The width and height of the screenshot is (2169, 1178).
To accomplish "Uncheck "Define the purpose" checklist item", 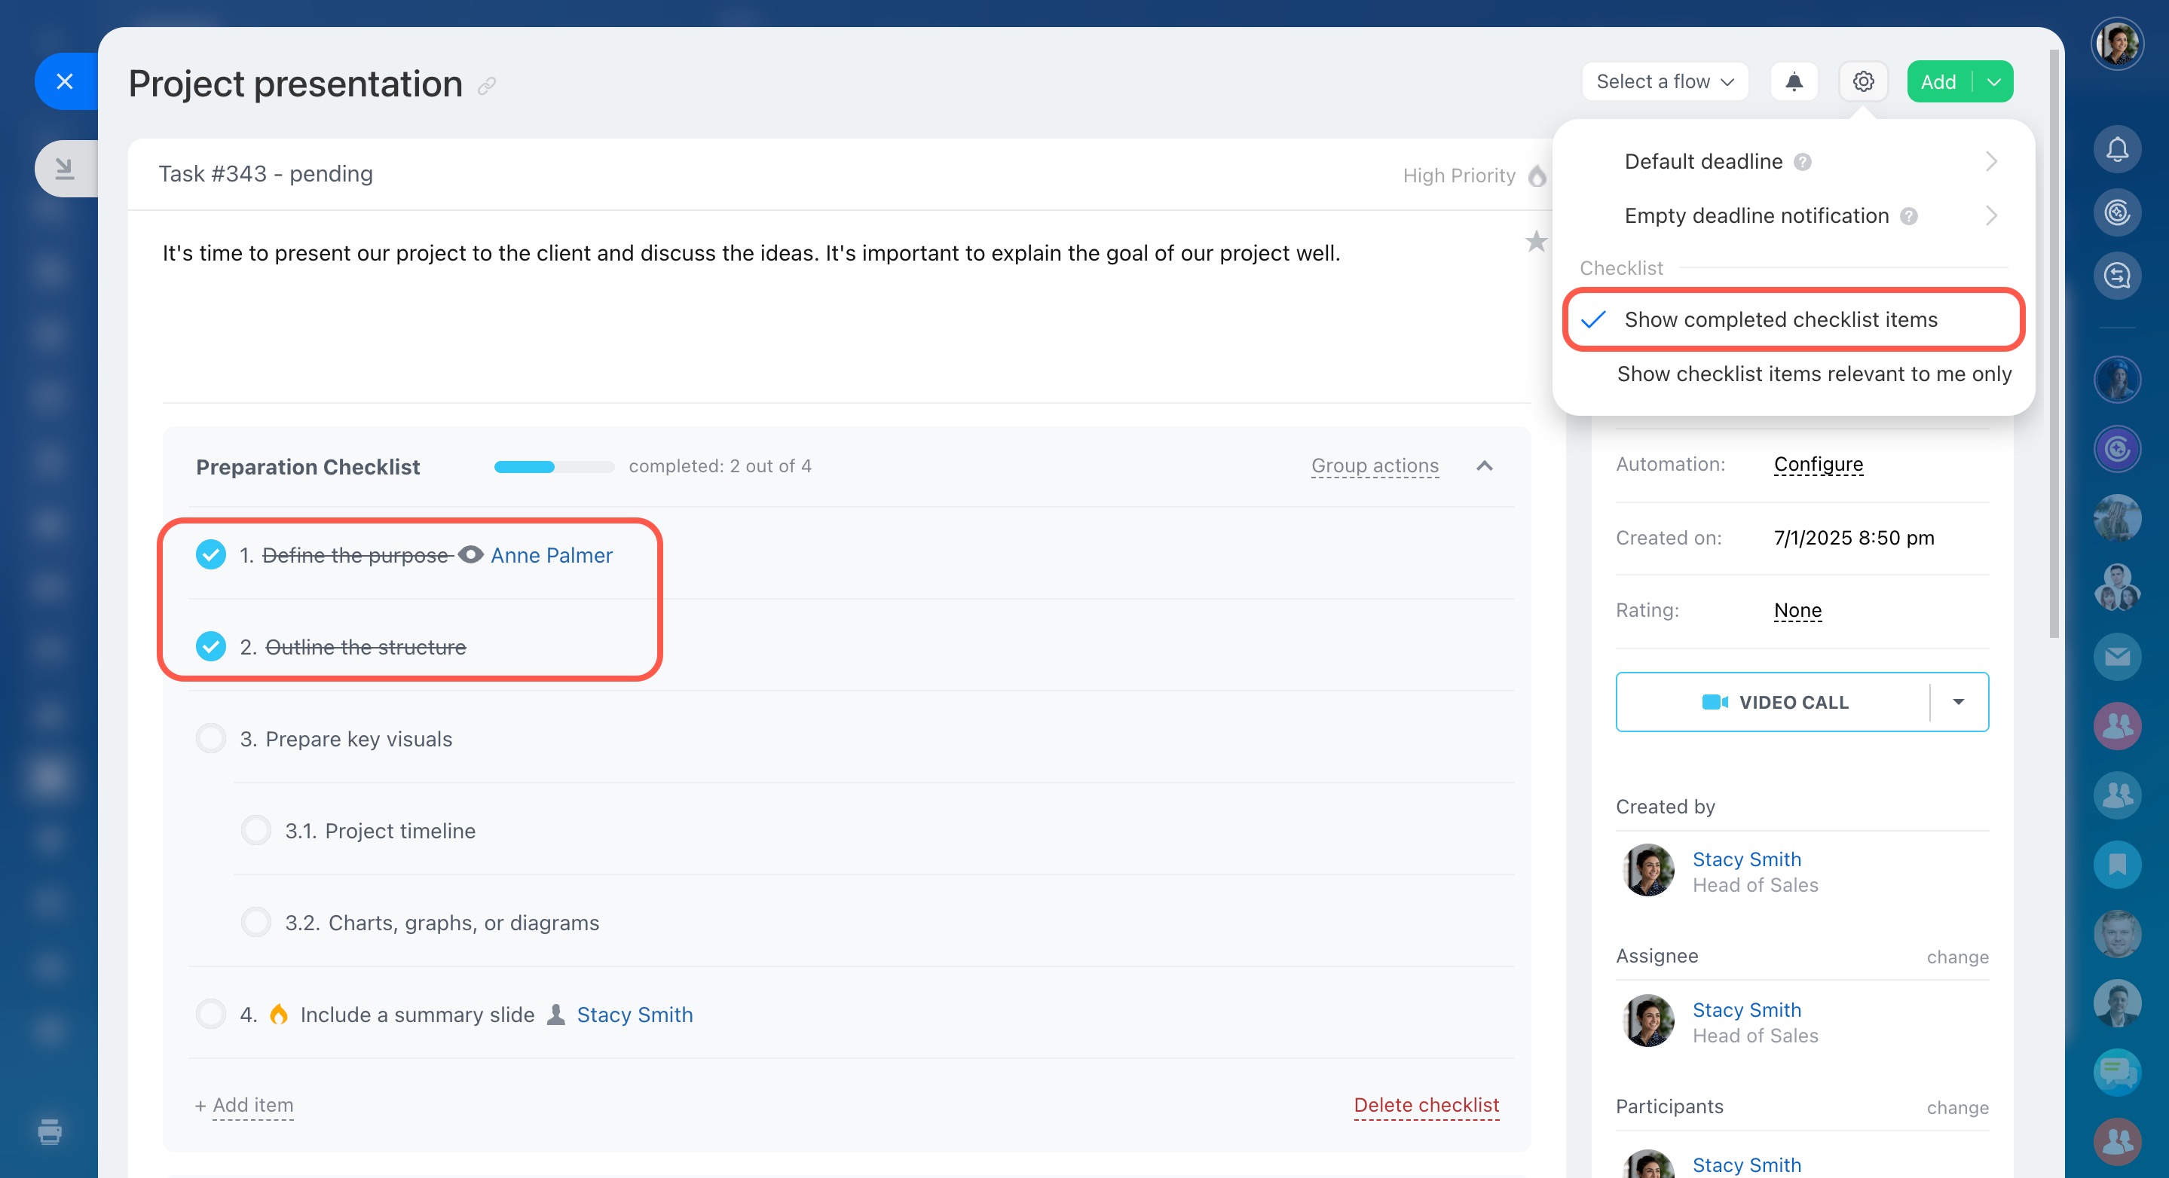I will [x=210, y=555].
